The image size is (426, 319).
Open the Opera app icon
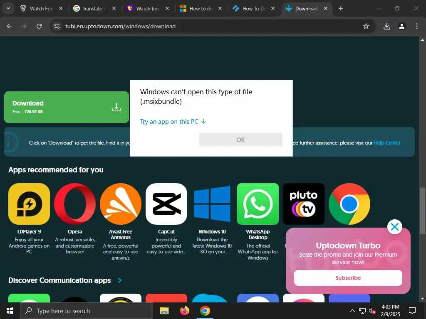(x=75, y=204)
